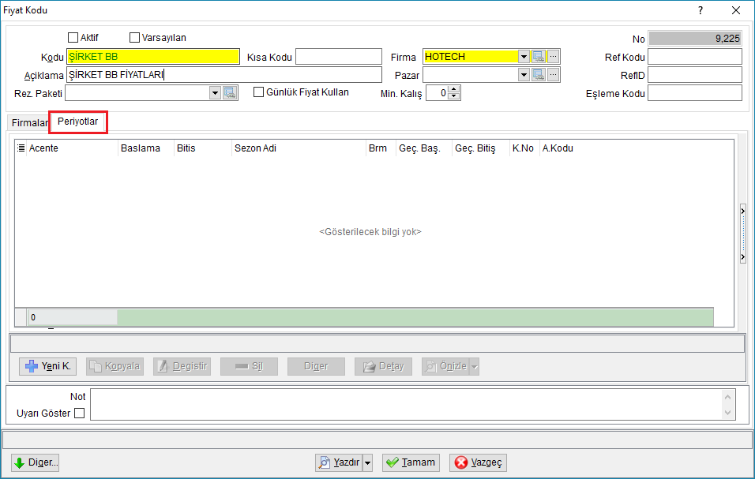Viewport: 755px width, 479px height.
Task: Click the Pazar ellipsis button
Action: click(554, 75)
